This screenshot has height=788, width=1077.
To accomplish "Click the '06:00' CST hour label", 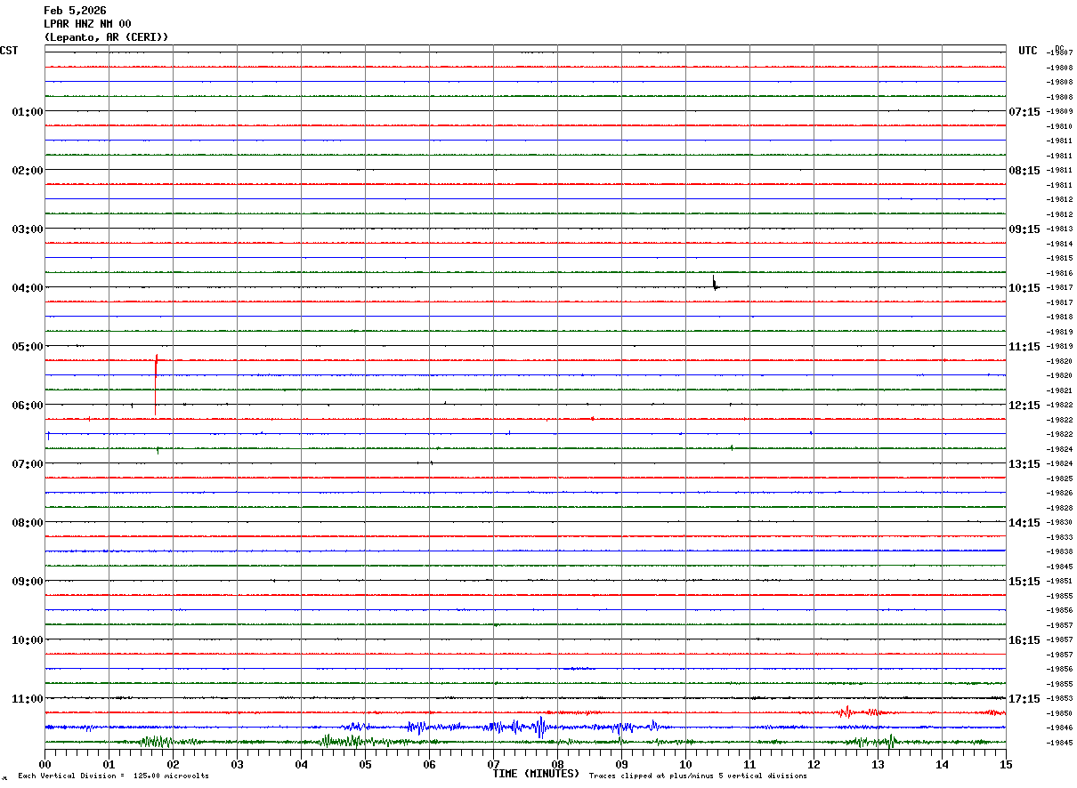I will (28, 406).
